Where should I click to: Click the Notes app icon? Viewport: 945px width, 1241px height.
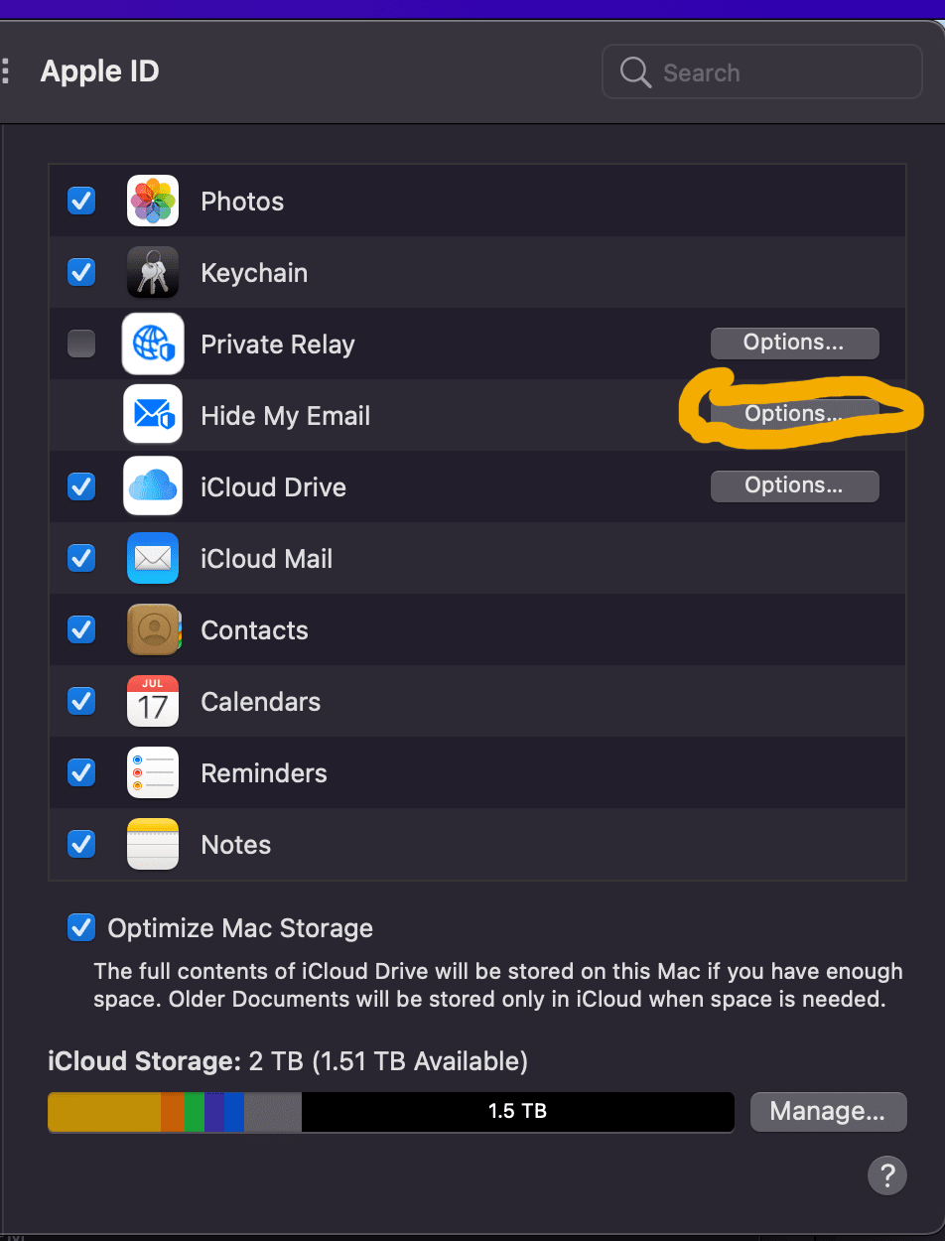(x=153, y=845)
